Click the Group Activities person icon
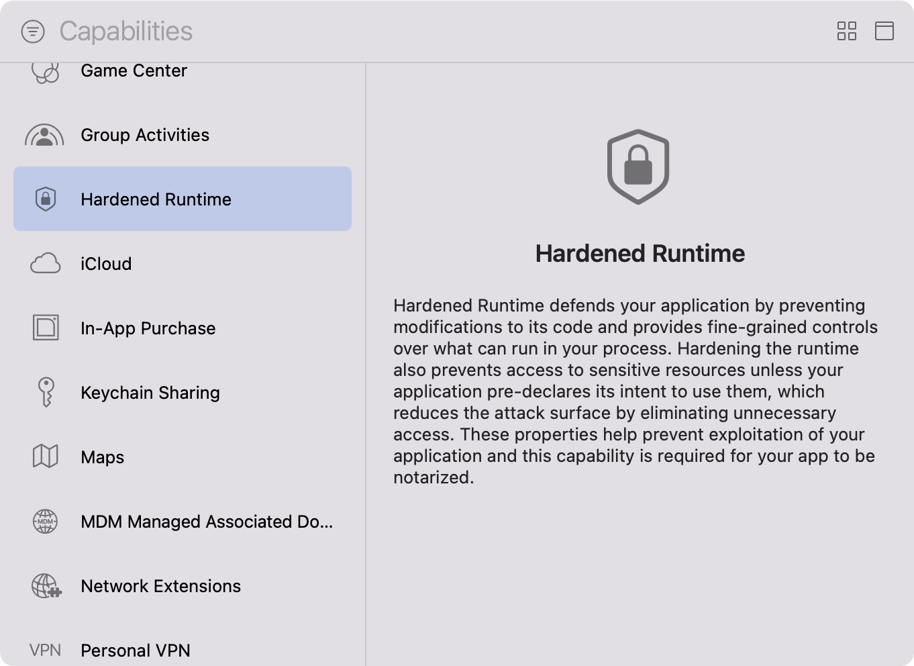This screenshot has height=666, width=914. coord(44,135)
